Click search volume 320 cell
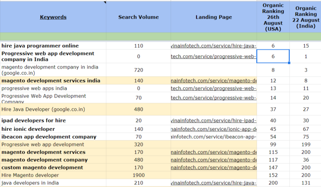The image size is (321, 187). [138, 144]
